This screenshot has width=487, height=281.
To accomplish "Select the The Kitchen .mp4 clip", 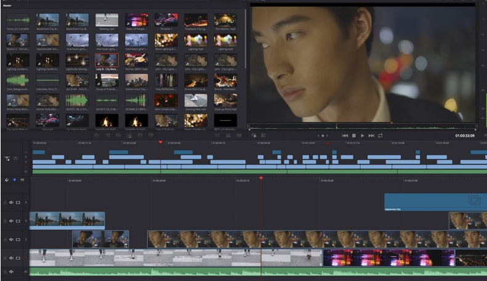I will (225, 20).
